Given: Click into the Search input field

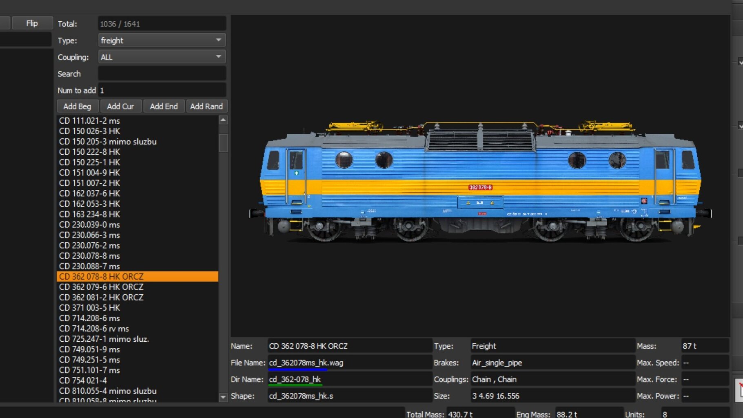Looking at the screenshot, I should [162, 74].
